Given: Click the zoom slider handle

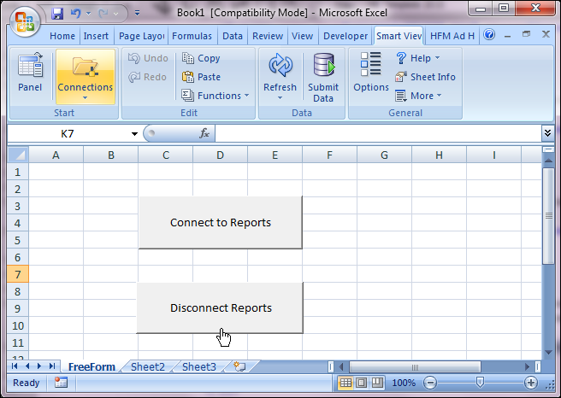Looking at the screenshot, I should click(x=480, y=383).
